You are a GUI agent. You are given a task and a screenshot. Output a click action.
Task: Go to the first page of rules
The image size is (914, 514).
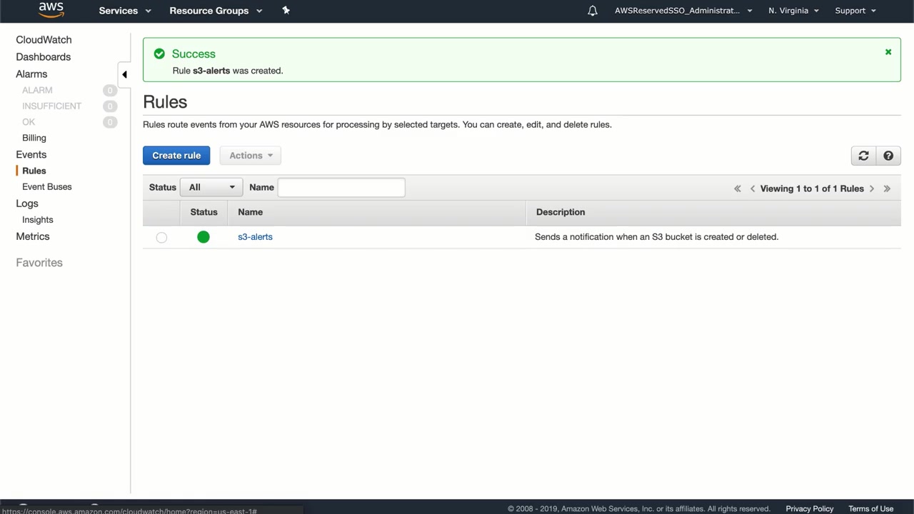738,188
